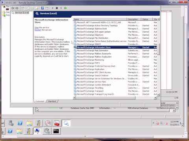Click the services list horizontal scroll-left arrow

(74, 98)
